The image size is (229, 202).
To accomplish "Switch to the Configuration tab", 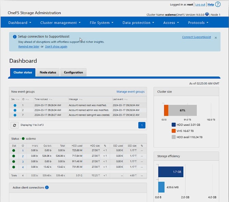I will (73, 72).
